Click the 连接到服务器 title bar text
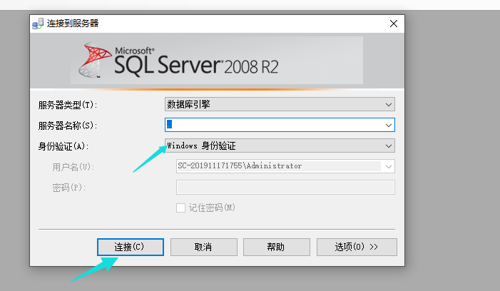Screen dimensions: 500x291 (72, 24)
